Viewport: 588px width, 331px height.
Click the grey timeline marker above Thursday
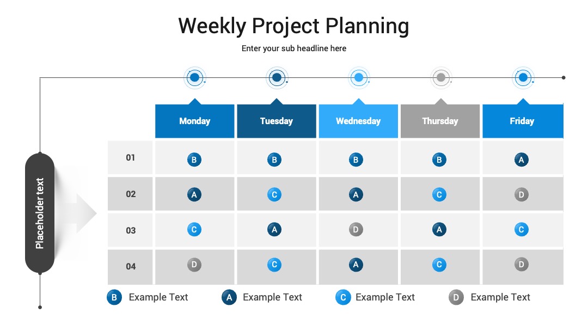coord(441,78)
